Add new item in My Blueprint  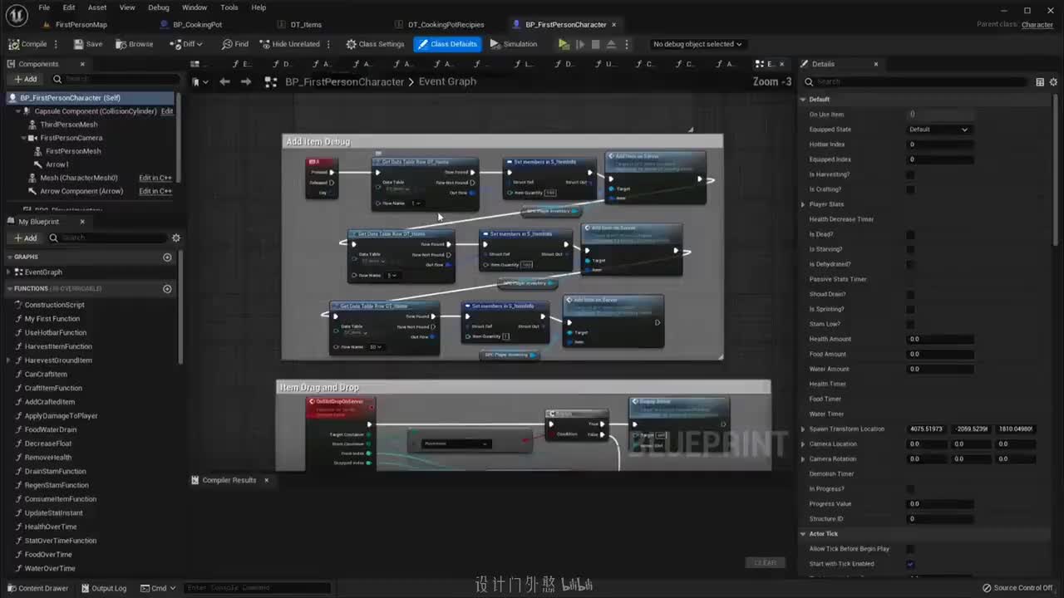tap(25, 238)
